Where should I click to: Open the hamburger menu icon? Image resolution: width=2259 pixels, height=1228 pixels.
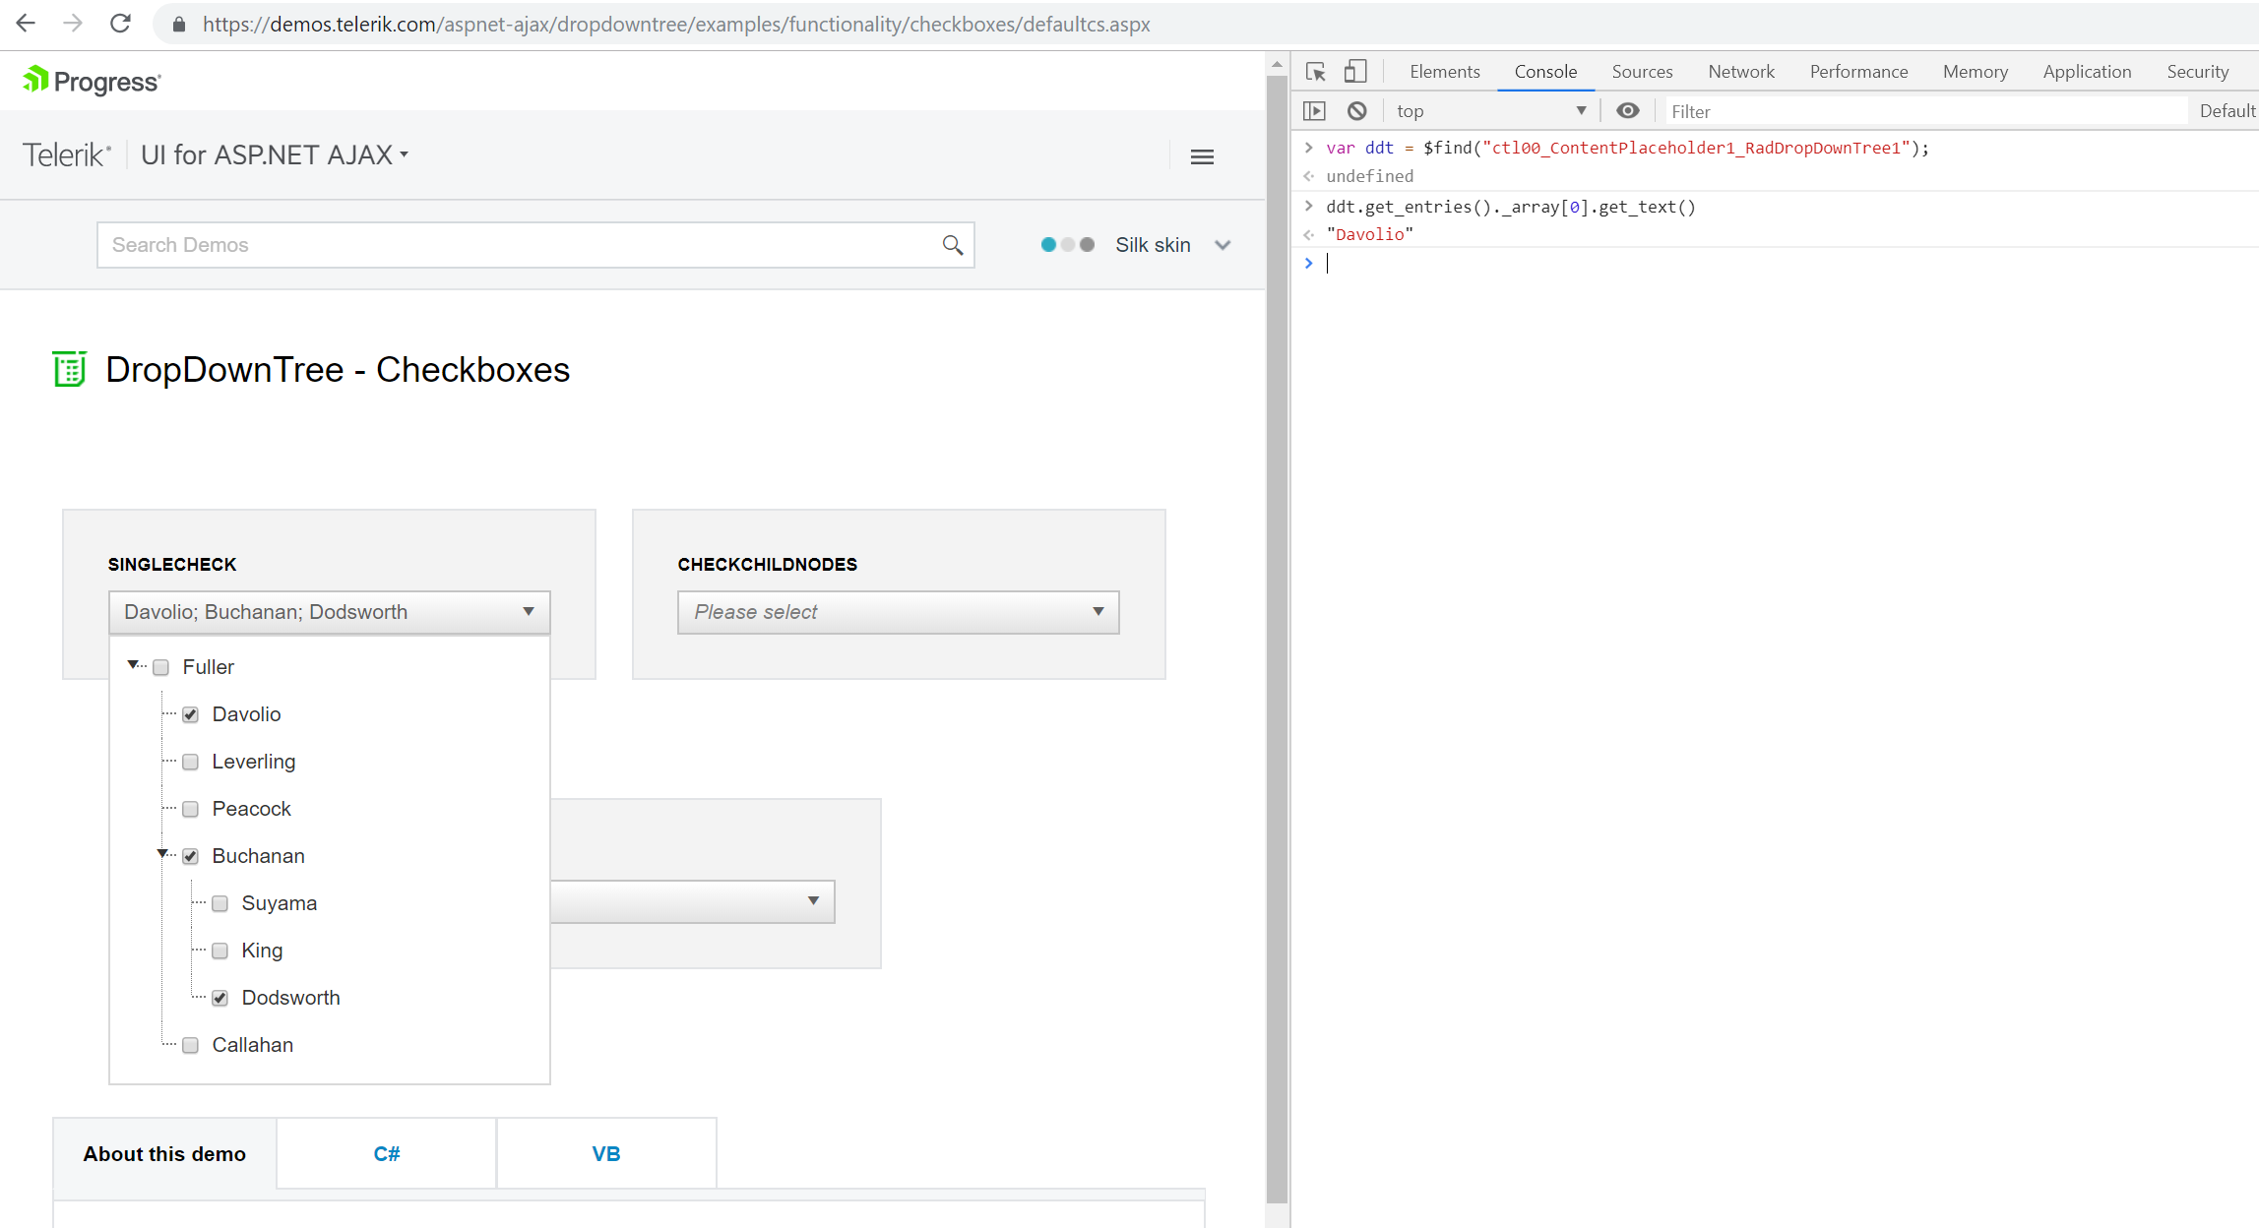point(1202,156)
